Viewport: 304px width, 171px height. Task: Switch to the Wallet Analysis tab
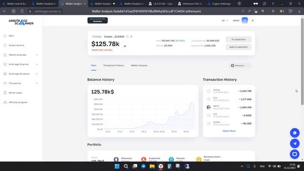pyautogui.click(x=139, y=66)
